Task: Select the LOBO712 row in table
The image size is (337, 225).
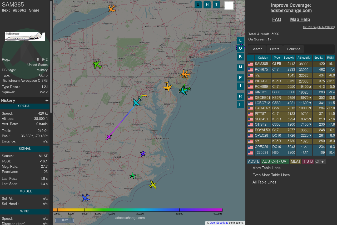Action: point(291,103)
